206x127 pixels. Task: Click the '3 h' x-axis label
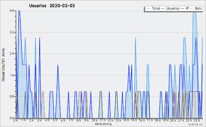(39, 120)
